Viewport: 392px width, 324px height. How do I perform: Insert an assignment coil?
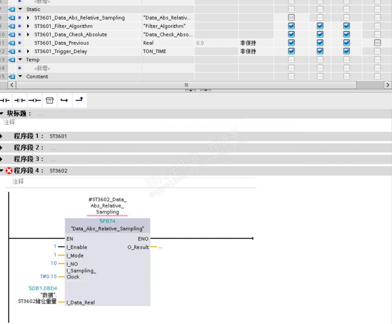(x=35, y=100)
